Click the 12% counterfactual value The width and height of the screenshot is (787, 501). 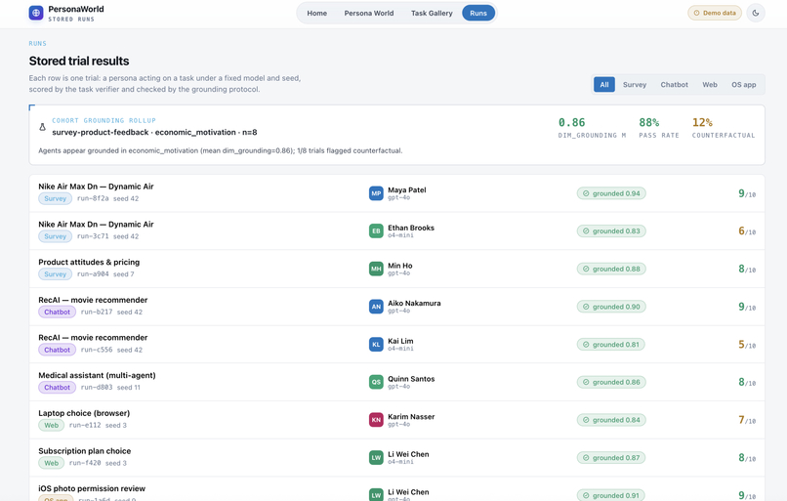702,122
